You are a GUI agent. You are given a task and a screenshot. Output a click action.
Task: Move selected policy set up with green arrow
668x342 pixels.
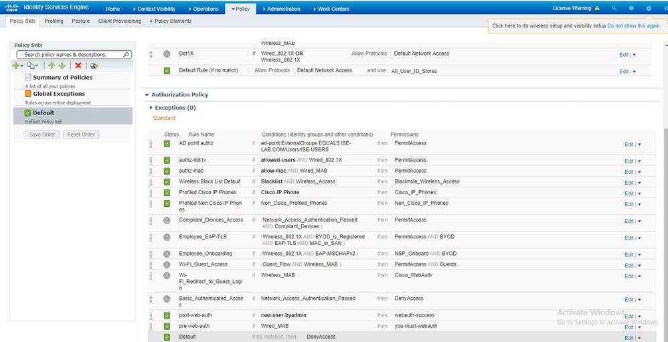click(52, 66)
